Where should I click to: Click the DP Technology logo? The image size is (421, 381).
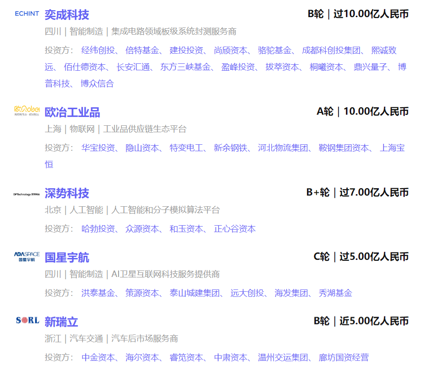(26, 194)
